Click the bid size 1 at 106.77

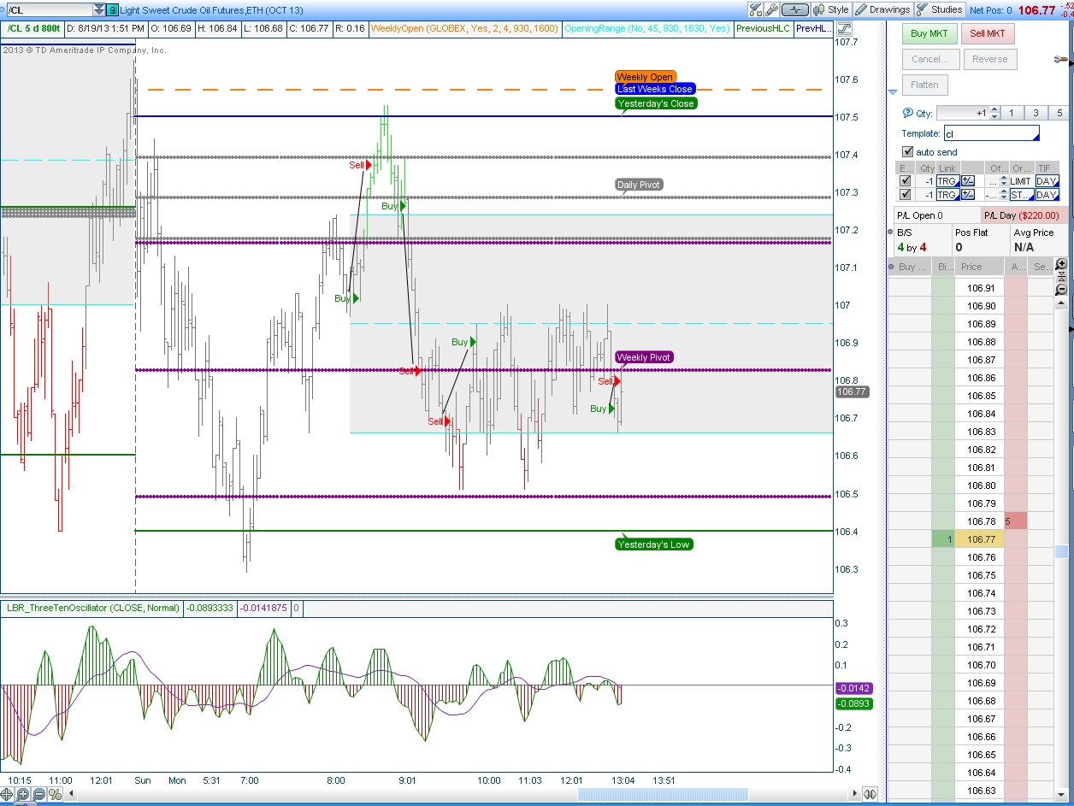click(x=943, y=539)
